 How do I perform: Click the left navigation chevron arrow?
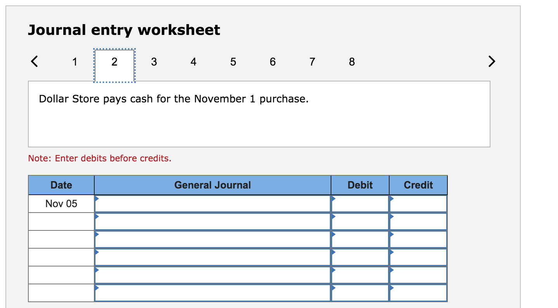(x=34, y=61)
